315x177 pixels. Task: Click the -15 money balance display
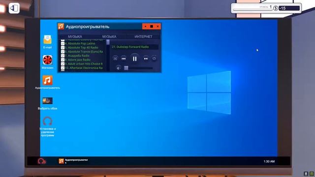(x=289, y=8)
